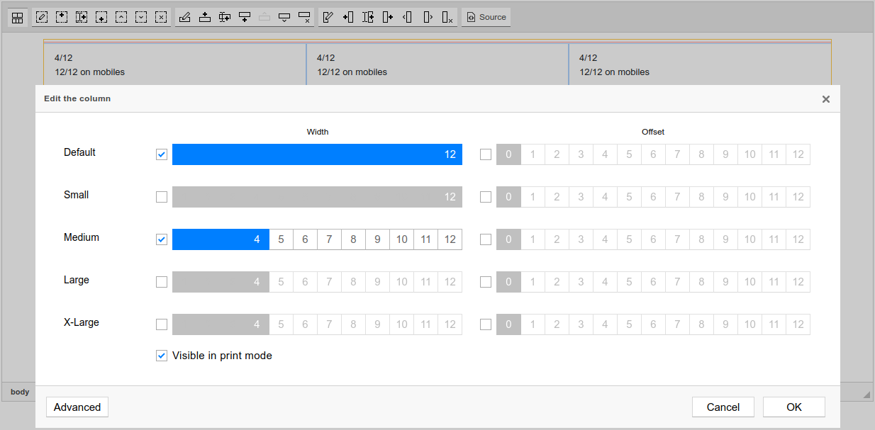Viewport: 875px width, 430px height.
Task: Click the edit container pencil icon
Action: pos(42,18)
